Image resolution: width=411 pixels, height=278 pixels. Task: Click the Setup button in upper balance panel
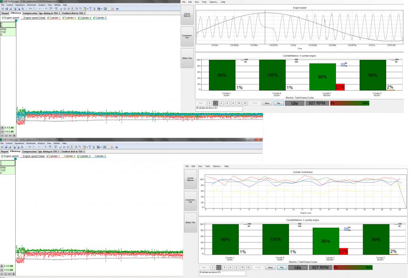(x=267, y=103)
